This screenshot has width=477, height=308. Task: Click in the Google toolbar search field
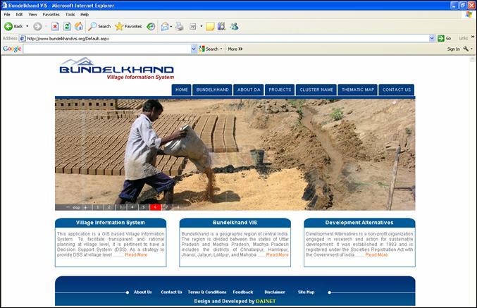(x=107, y=49)
